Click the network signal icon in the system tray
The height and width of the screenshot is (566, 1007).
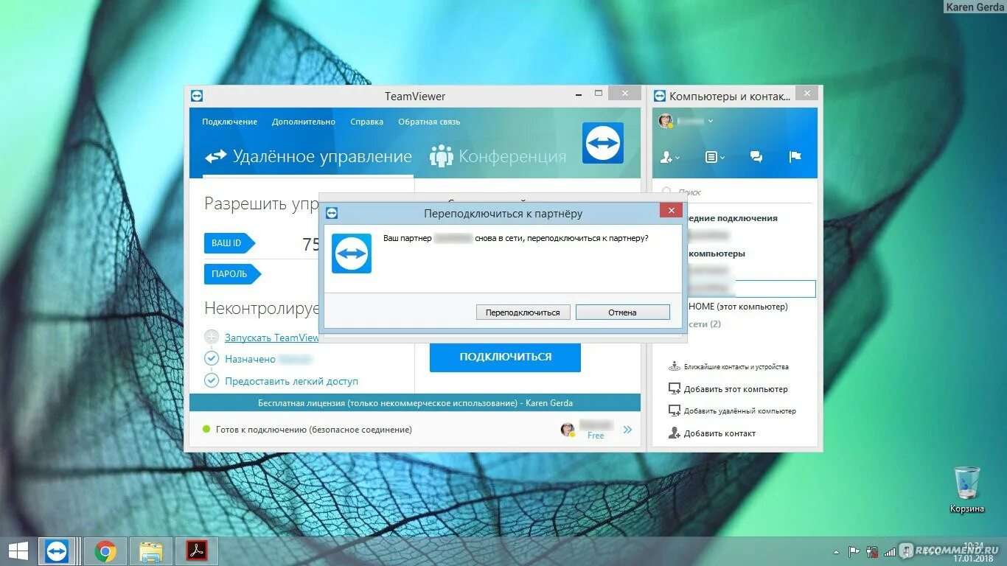tap(889, 551)
